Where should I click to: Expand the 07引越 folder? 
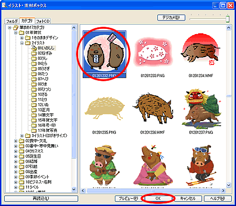click(16, 167)
